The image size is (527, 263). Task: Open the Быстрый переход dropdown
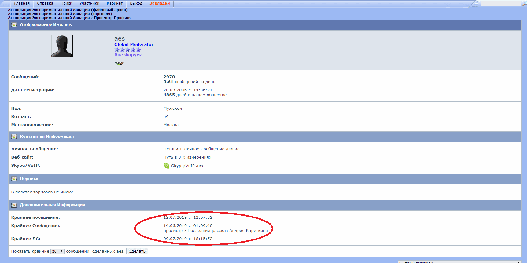[459, 262]
